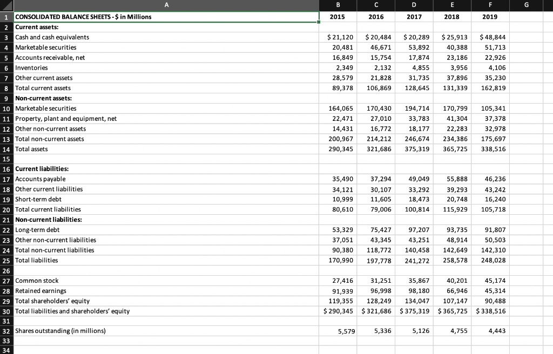Select column D header
The height and width of the screenshot is (354, 553).
pyautogui.click(x=414, y=5)
